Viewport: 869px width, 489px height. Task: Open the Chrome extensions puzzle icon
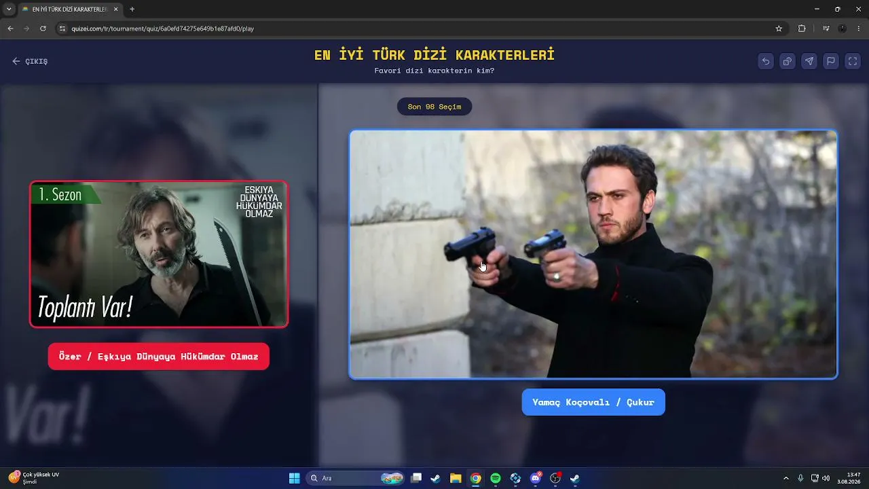tap(802, 29)
